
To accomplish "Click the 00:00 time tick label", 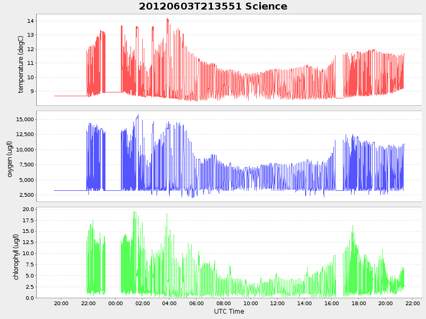I will coord(116,303).
